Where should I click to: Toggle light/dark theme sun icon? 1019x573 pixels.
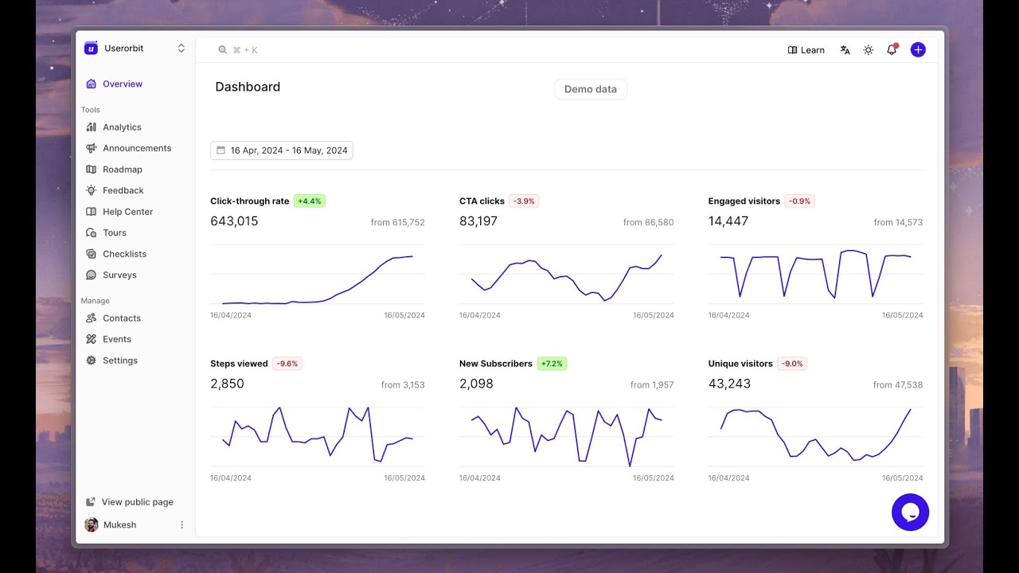point(868,50)
